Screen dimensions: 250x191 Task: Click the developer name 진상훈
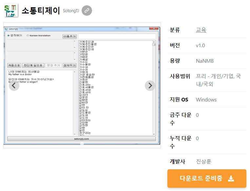point(203,161)
